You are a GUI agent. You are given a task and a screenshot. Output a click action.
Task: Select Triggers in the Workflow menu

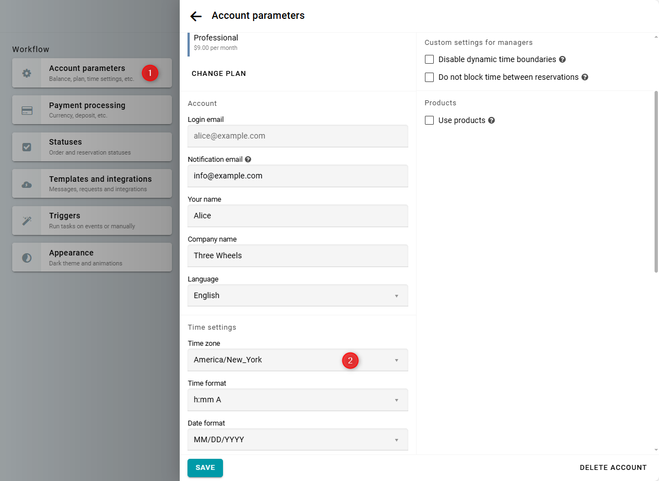92,220
